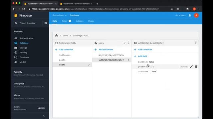
Task: Open Grow section in sidebar
Action: [x=30, y=97]
